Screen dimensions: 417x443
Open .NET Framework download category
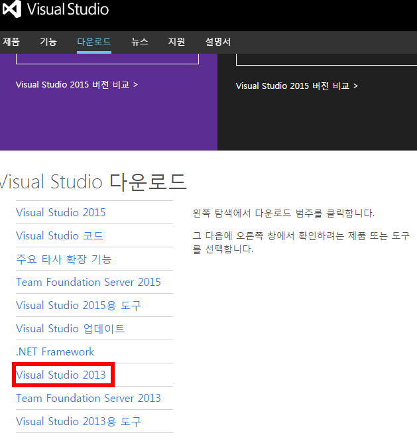click(x=55, y=351)
